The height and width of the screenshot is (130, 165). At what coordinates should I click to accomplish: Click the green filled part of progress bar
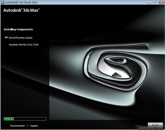coord(9,119)
